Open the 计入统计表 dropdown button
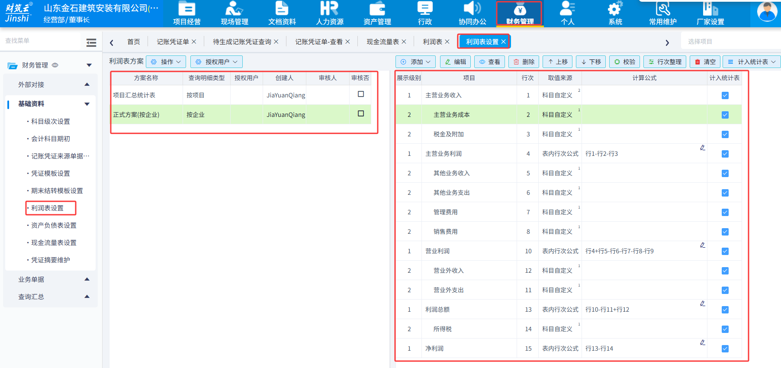Viewport: 781px width, 368px height. pos(752,62)
